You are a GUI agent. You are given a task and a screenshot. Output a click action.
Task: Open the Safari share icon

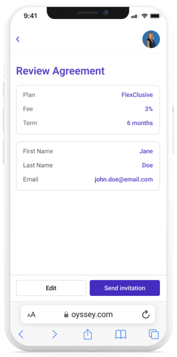(x=88, y=334)
